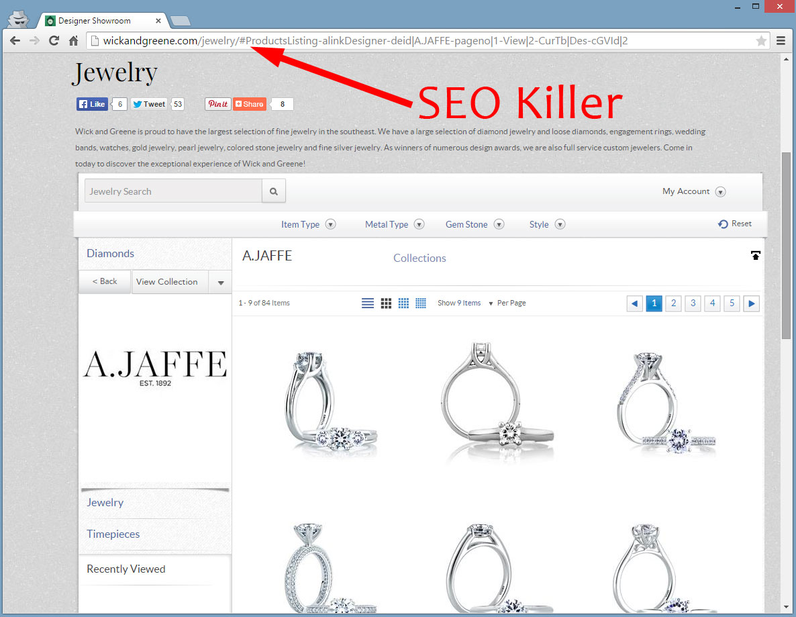Click the A.JAFFE designer heading

[267, 255]
